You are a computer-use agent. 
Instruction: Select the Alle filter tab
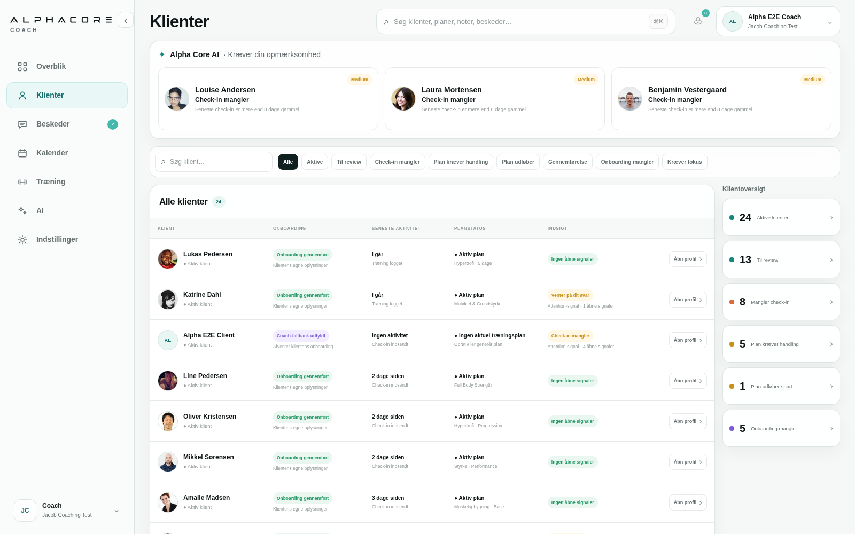pos(288,162)
